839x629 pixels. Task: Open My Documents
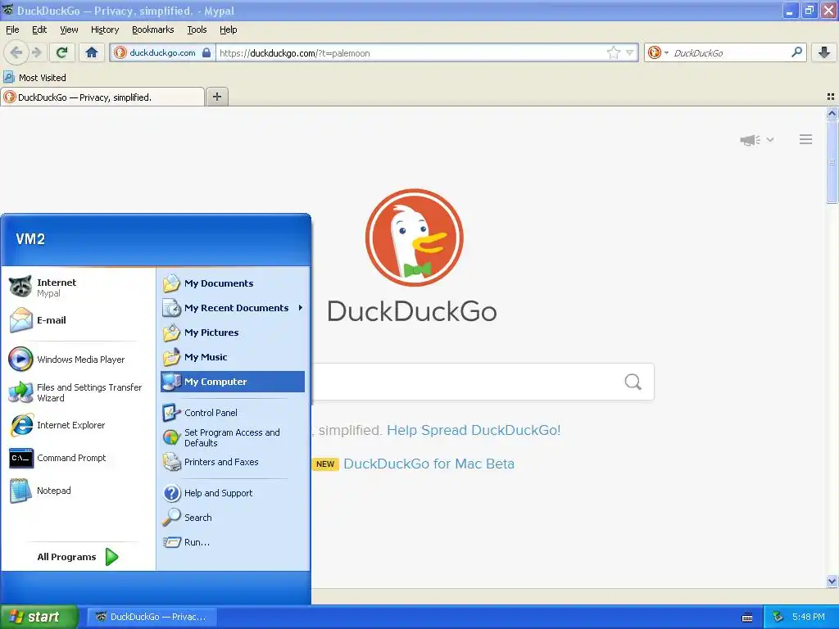coord(232,283)
